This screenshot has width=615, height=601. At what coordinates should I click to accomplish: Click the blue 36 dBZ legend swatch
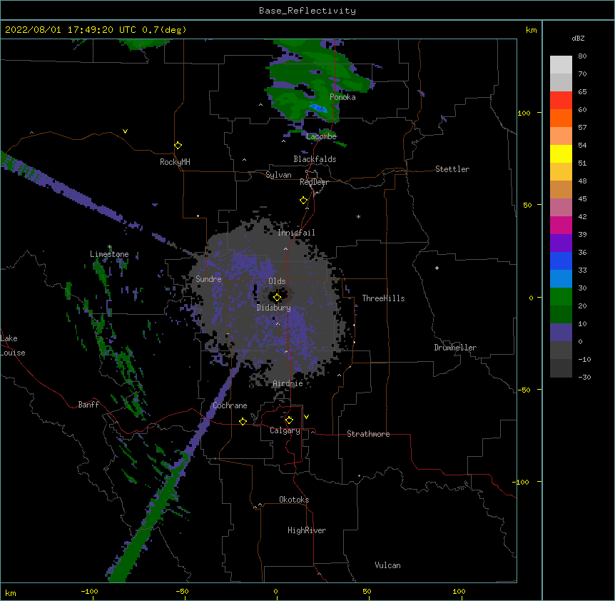click(561, 261)
